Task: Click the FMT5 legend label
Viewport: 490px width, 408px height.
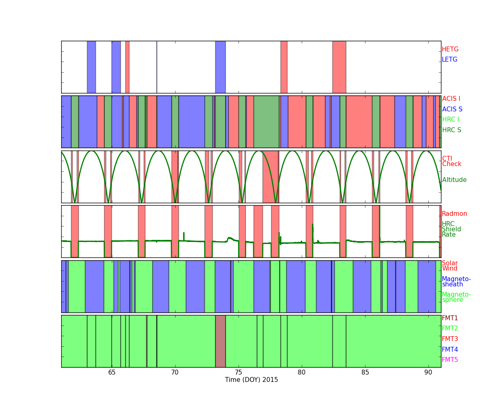Action: [x=450, y=360]
